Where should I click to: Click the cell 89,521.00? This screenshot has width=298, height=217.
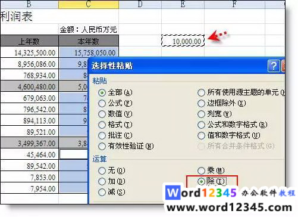pos(29,132)
